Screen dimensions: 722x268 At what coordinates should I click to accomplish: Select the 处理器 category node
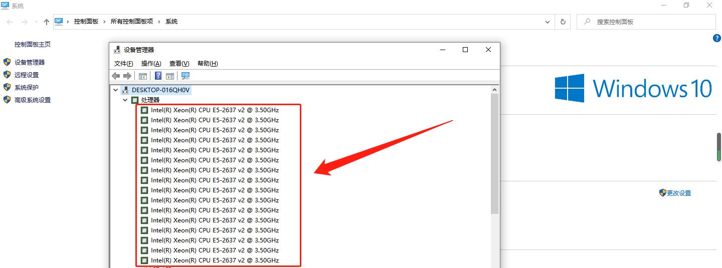click(150, 100)
